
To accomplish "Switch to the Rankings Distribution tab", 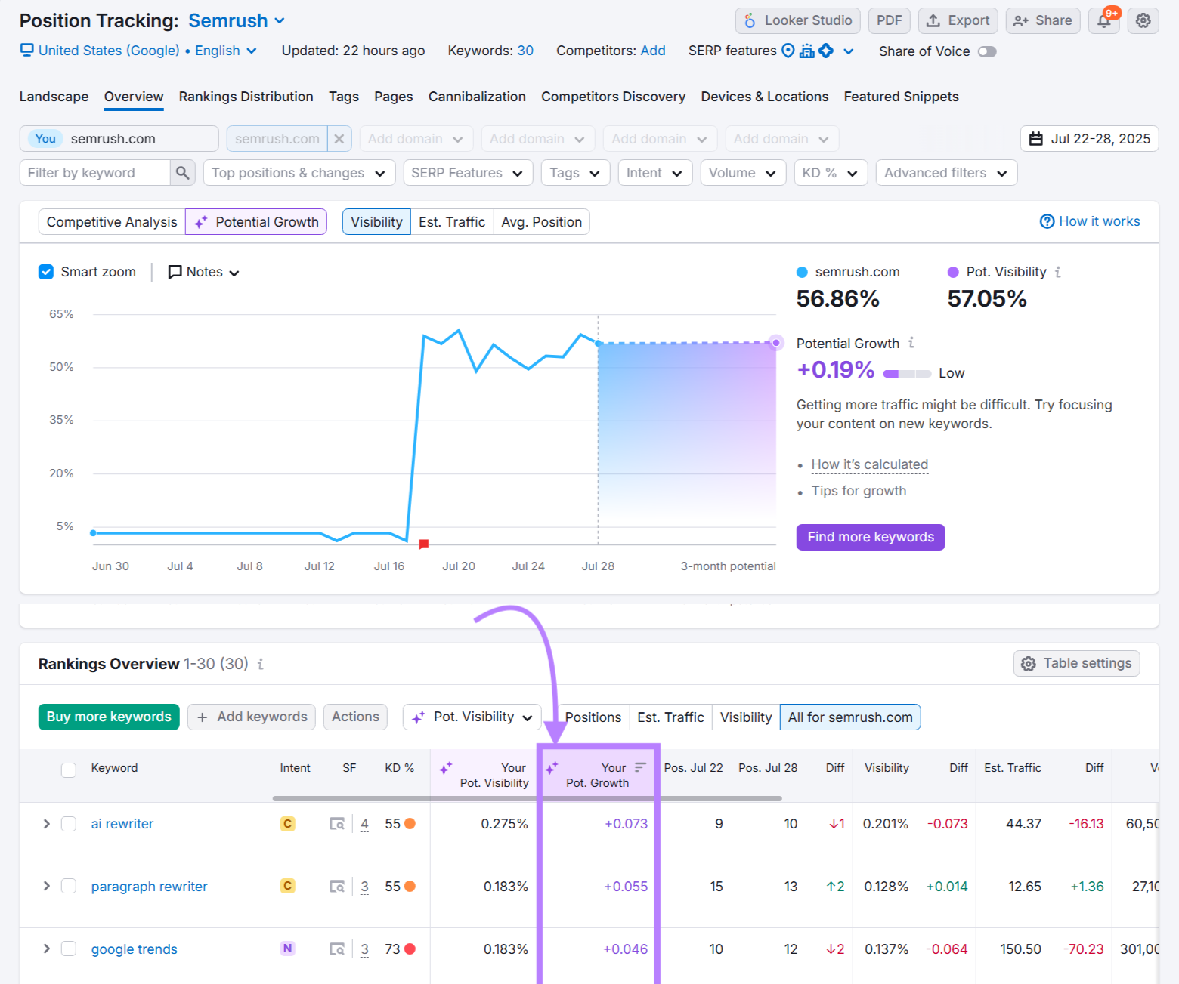I will click(x=246, y=97).
